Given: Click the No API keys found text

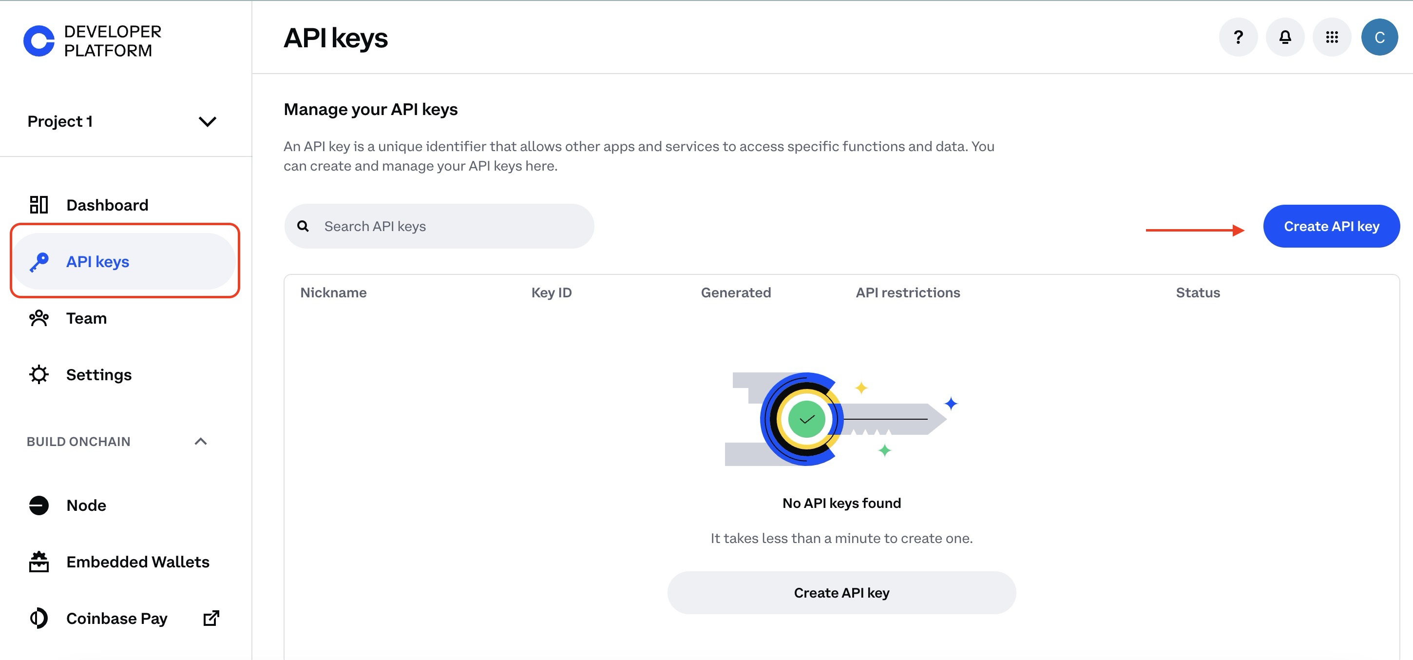Looking at the screenshot, I should [x=841, y=503].
